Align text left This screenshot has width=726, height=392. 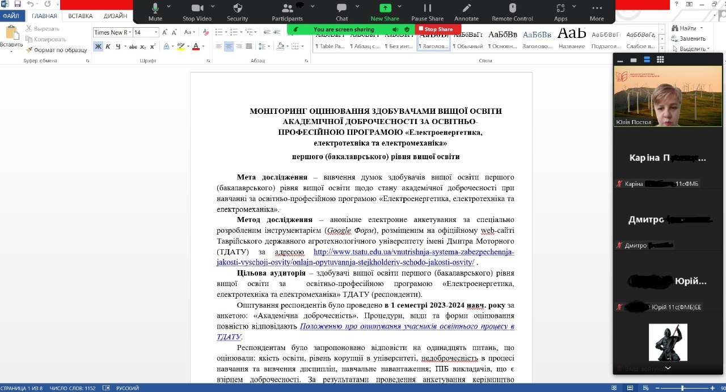(219, 46)
